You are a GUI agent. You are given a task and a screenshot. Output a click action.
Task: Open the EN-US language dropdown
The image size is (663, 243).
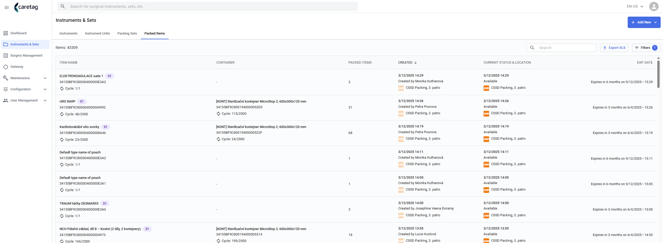coord(635,6)
